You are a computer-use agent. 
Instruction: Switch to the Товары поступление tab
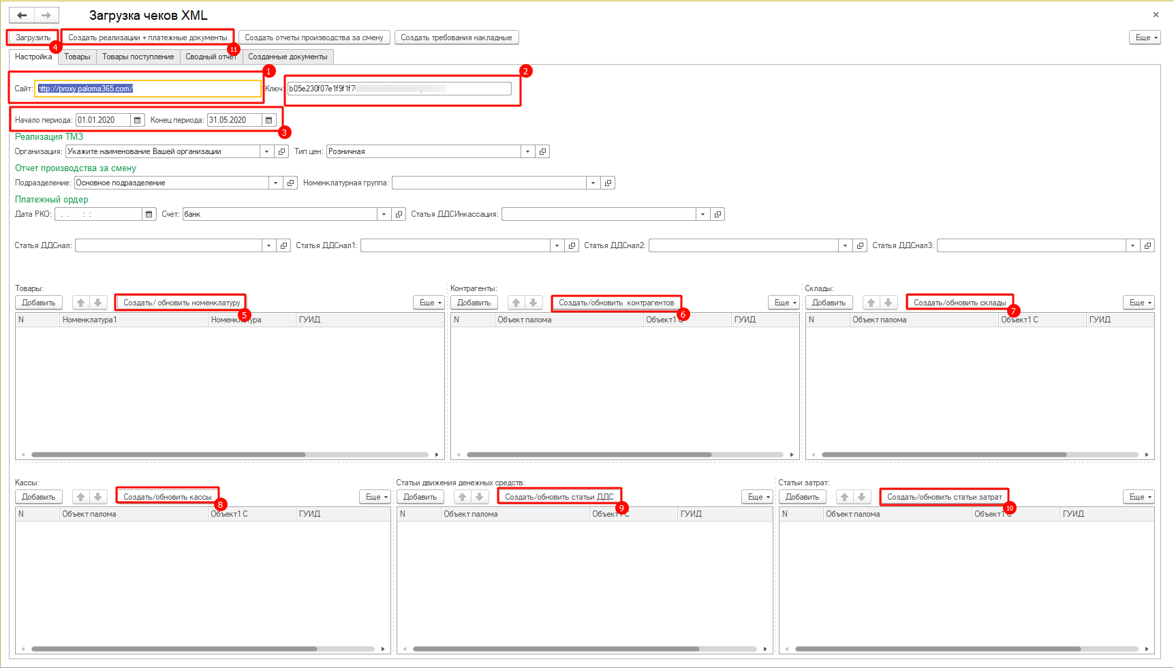[x=138, y=57]
